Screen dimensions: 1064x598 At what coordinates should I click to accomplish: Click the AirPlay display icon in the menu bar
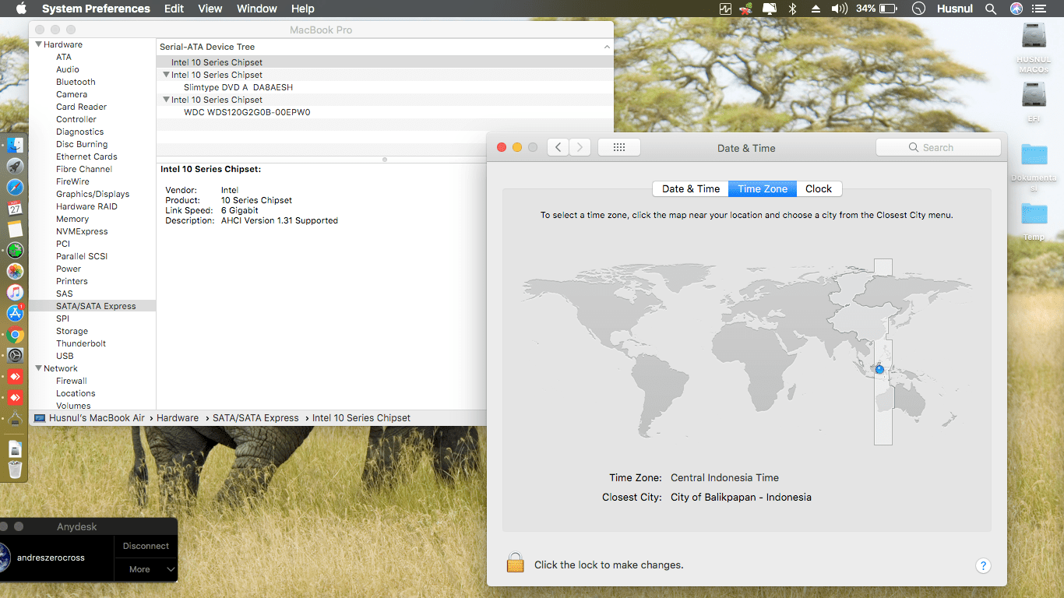(x=770, y=9)
